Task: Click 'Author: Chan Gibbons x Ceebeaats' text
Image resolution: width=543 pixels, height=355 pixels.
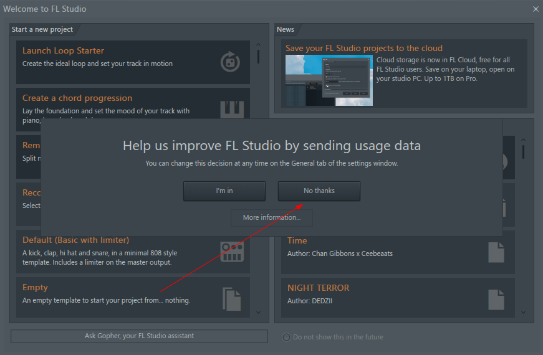Action: 340,253
